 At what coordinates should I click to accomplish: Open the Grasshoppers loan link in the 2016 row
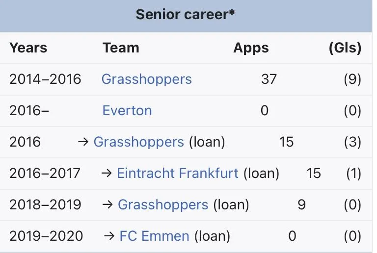point(139,142)
